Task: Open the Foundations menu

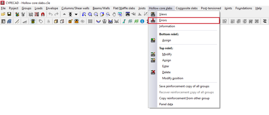Action: click(x=244, y=8)
